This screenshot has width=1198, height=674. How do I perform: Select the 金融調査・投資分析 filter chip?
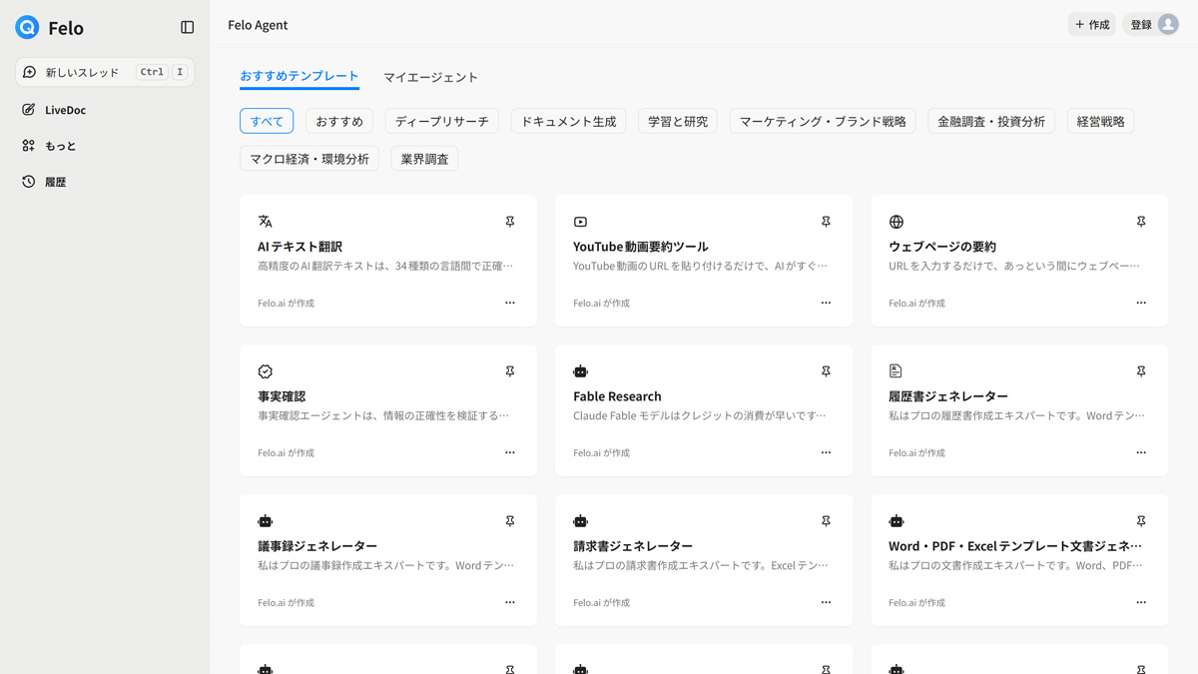pyautogui.click(x=991, y=121)
